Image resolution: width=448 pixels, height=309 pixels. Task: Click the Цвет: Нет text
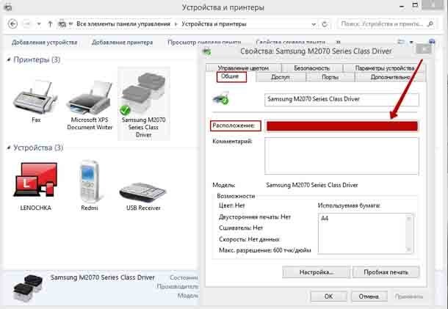coord(232,206)
